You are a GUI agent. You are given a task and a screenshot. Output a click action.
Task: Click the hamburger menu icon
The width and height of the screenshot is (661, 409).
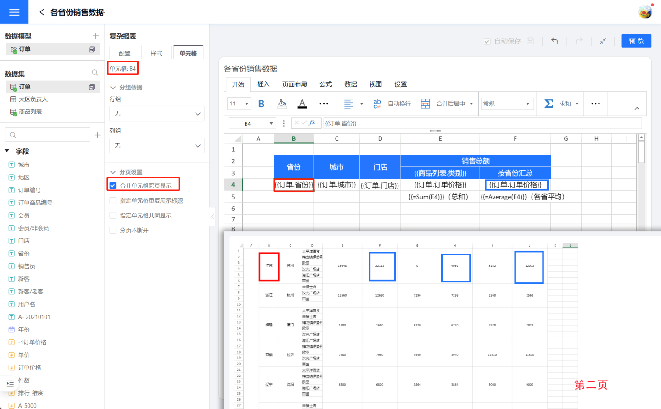(14, 12)
